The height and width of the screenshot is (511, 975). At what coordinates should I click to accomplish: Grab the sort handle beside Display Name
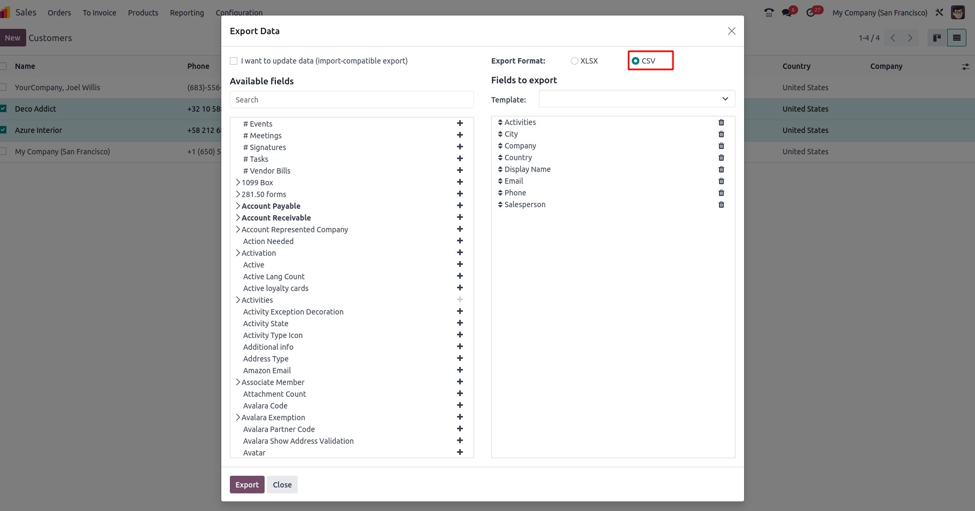pyautogui.click(x=500, y=169)
